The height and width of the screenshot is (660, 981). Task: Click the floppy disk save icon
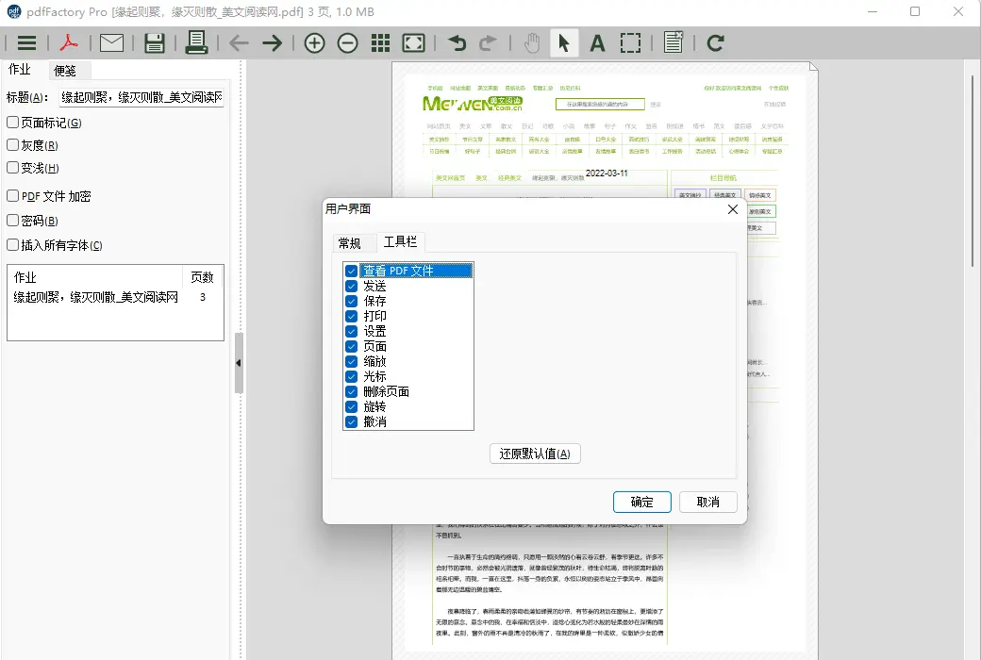pyautogui.click(x=155, y=43)
